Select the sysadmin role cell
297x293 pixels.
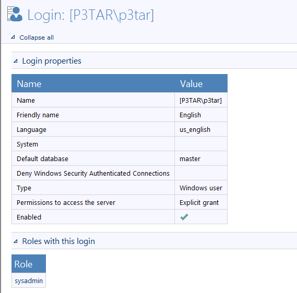[29, 280]
